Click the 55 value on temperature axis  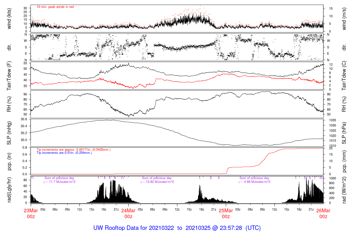tap(25, 63)
